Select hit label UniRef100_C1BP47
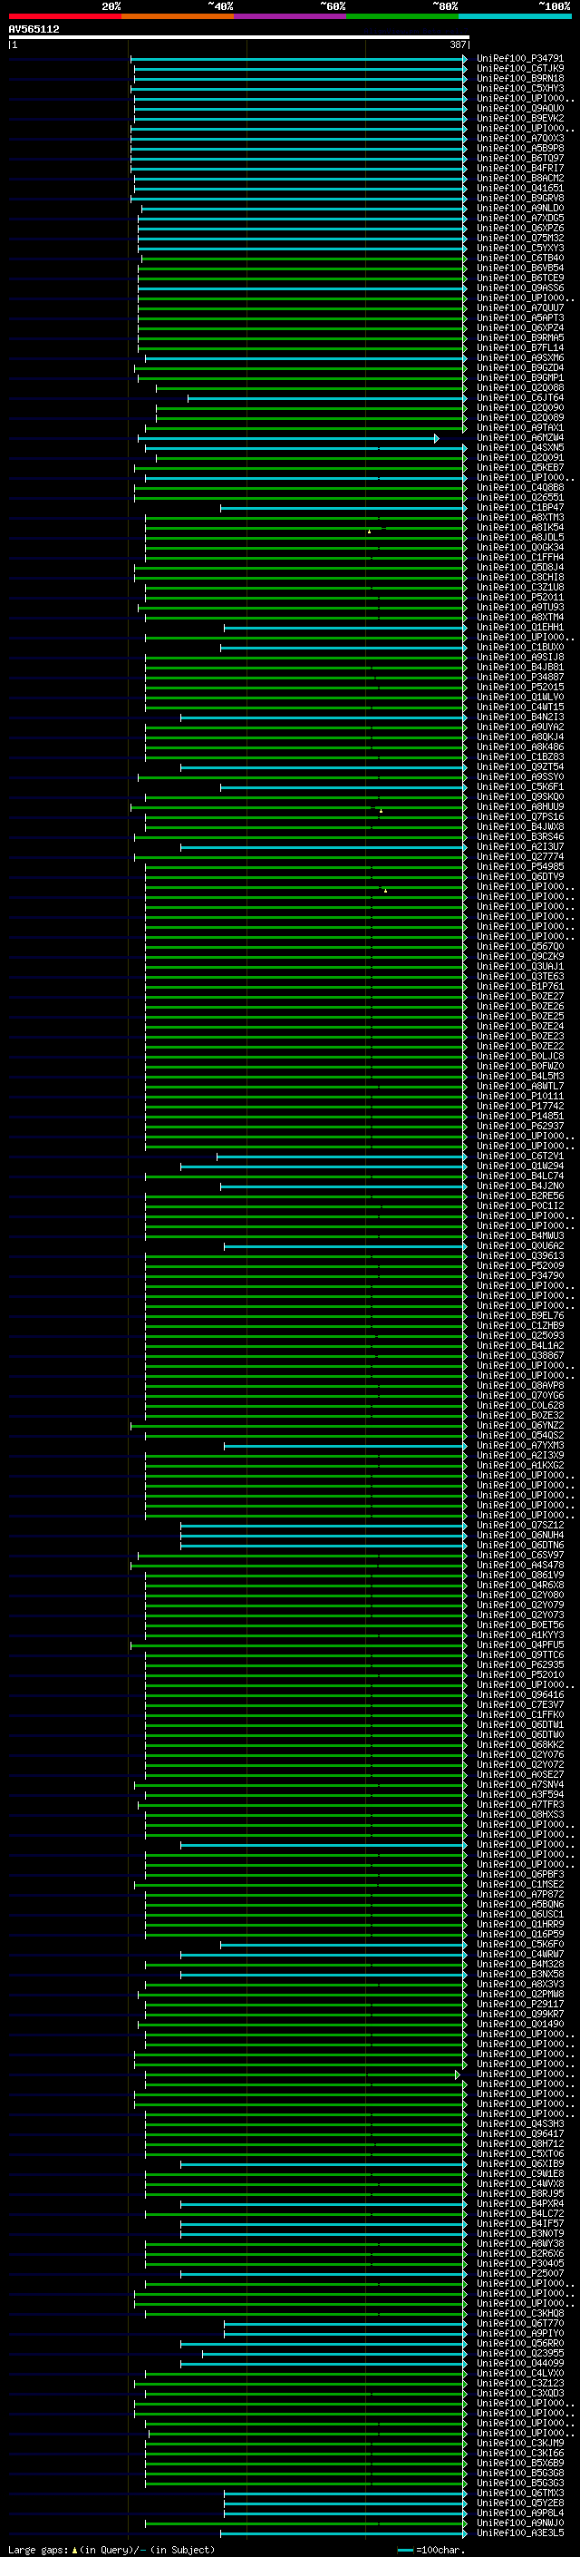580x2557 pixels. (x=520, y=507)
